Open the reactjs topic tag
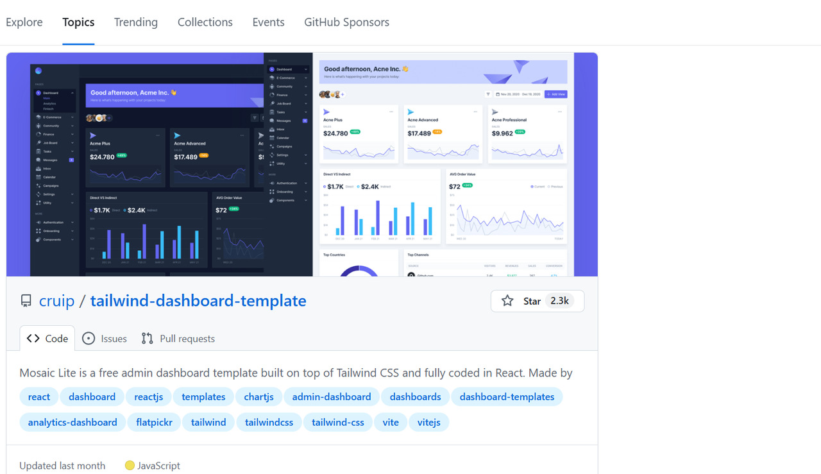 point(149,397)
